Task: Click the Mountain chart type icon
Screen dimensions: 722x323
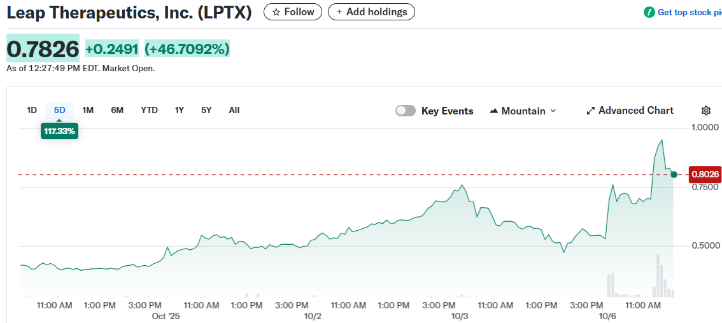Action: (494, 111)
